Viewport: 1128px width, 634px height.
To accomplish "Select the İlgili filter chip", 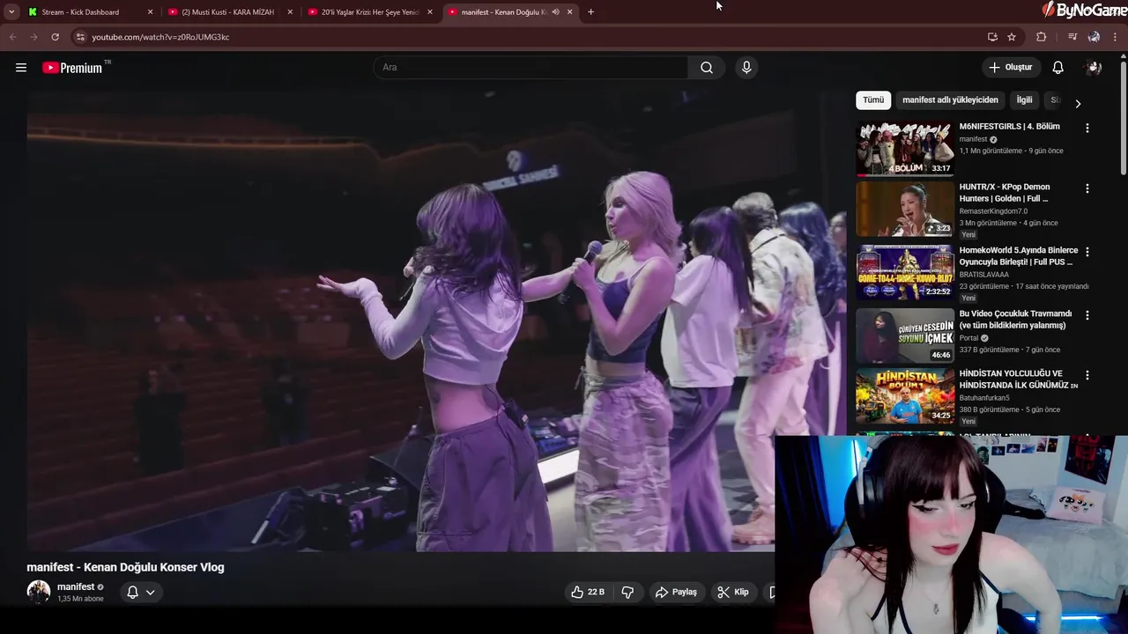I will pyautogui.click(x=1024, y=100).
